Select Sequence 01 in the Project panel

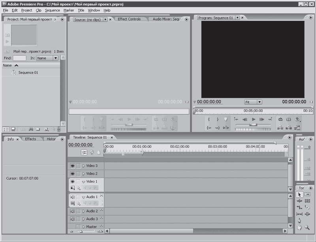tap(28, 73)
